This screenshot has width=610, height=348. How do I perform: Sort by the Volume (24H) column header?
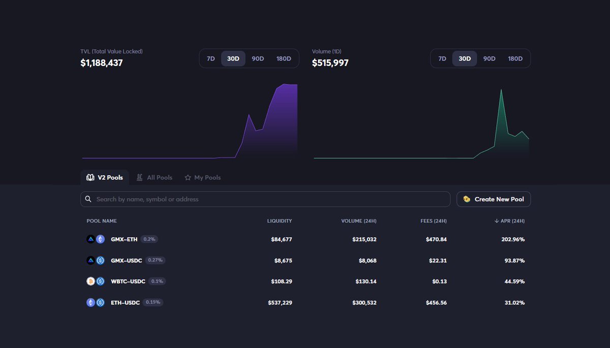[359, 221]
